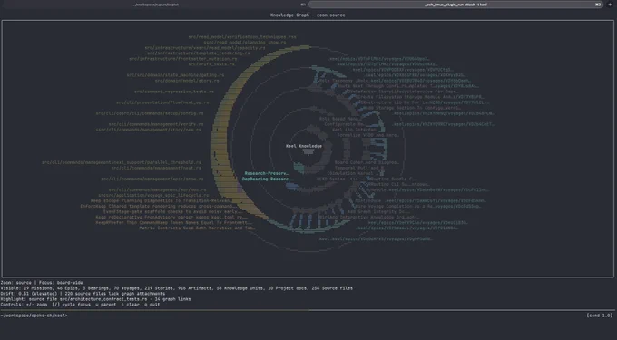Click the +/- zoom control hint
The width and height of the screenshot is (617, 340).
coord(36,305)
